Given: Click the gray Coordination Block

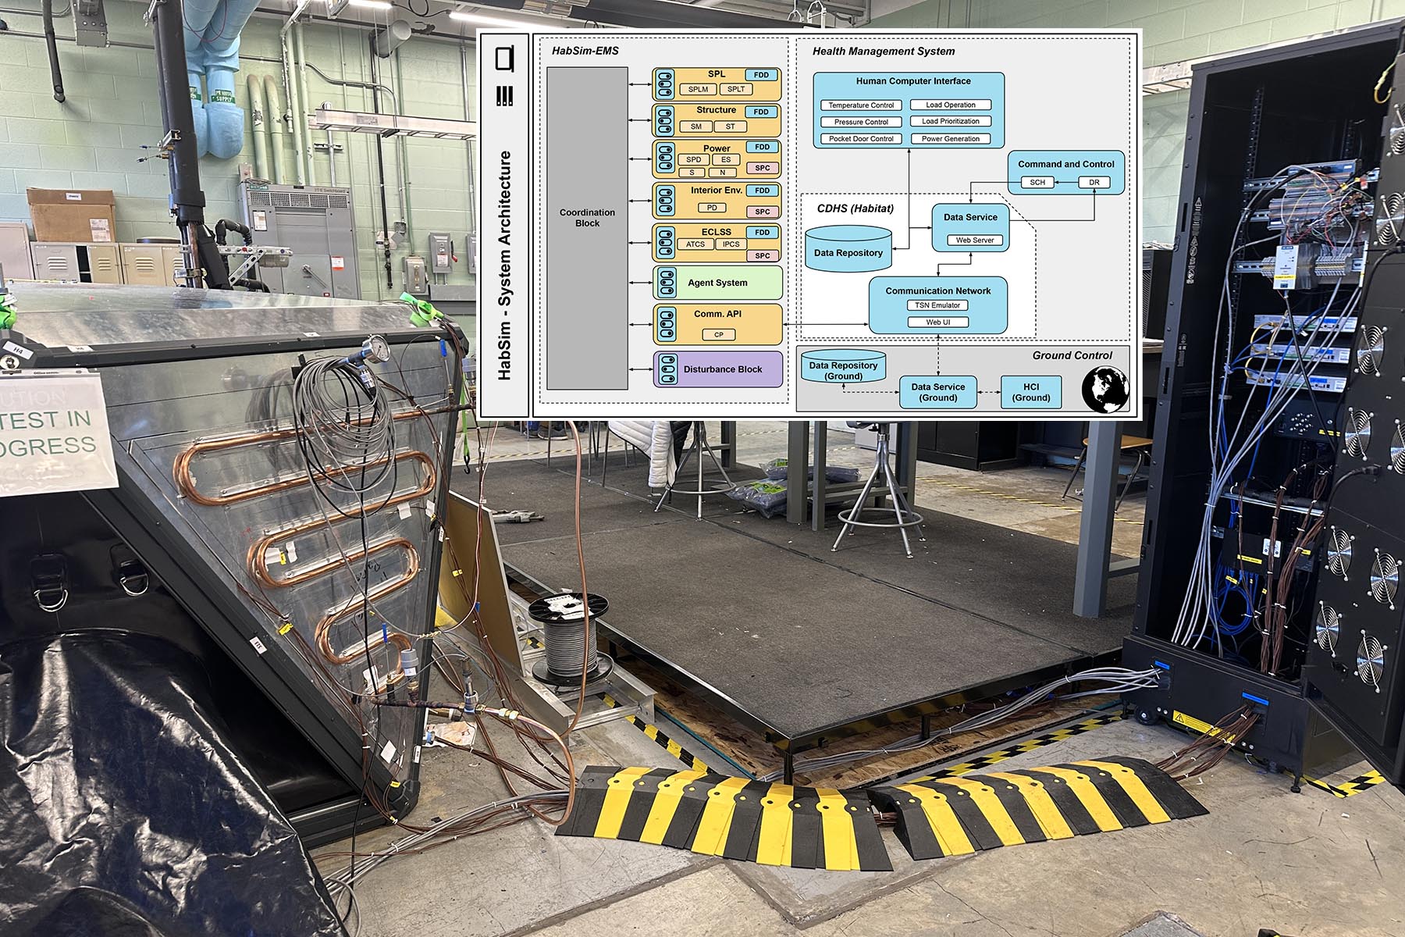Looking at the screenshot, I should coord(587,228).
